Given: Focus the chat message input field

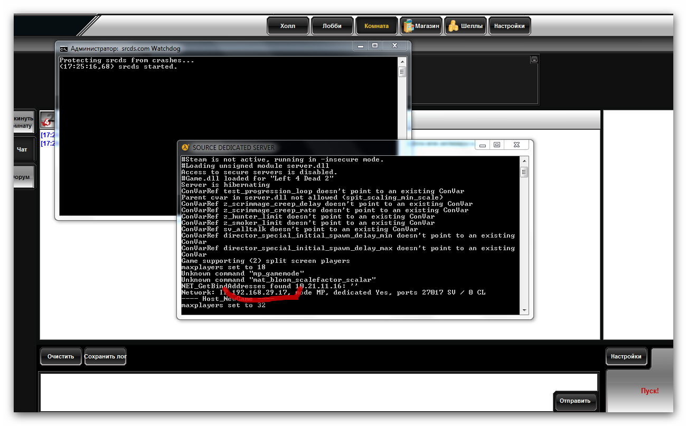Looking at the screenshot, I should point(296,392).
